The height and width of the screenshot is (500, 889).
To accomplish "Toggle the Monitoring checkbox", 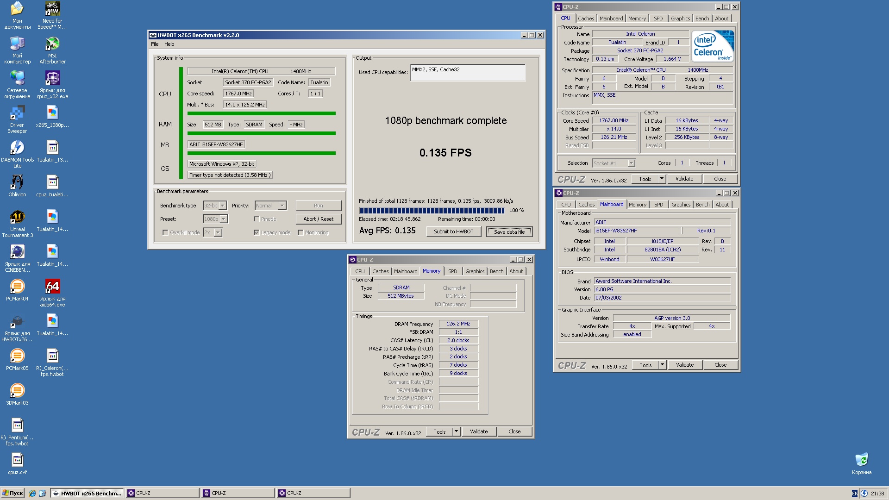I will [x=301, y=232].
